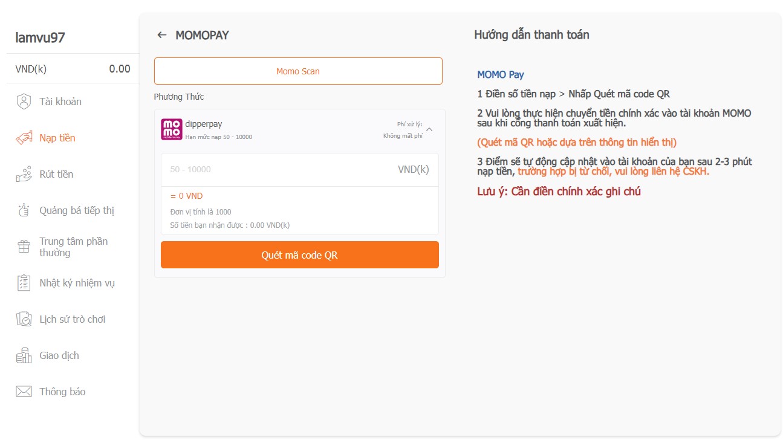Click the = 0 VND amount text
This screenshot has width=783, height=446.
186,196
